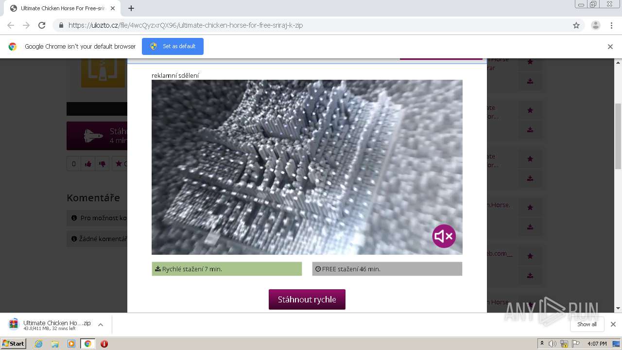Choose Rychlé stažení 7 min. option
This screenshot has width=622, height=350.
coord(227,269)
